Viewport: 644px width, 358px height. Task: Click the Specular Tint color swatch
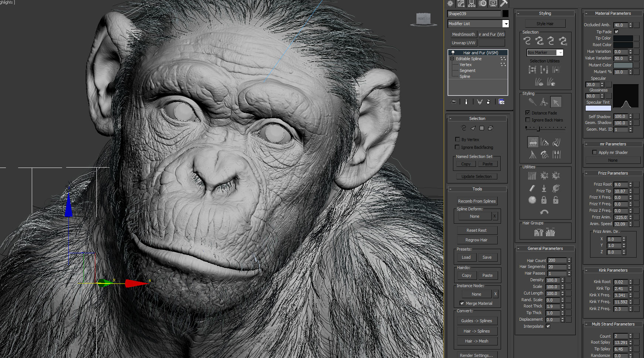[x=598, y=108]
